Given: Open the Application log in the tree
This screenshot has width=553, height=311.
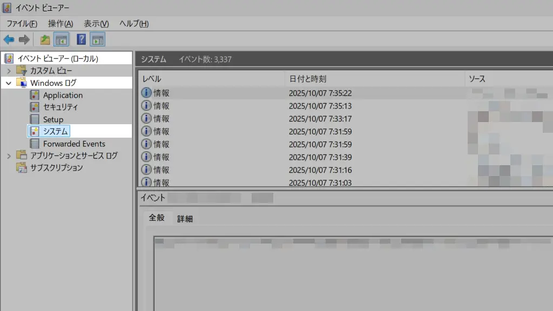Looking at the screenshot, I should 63,95.
